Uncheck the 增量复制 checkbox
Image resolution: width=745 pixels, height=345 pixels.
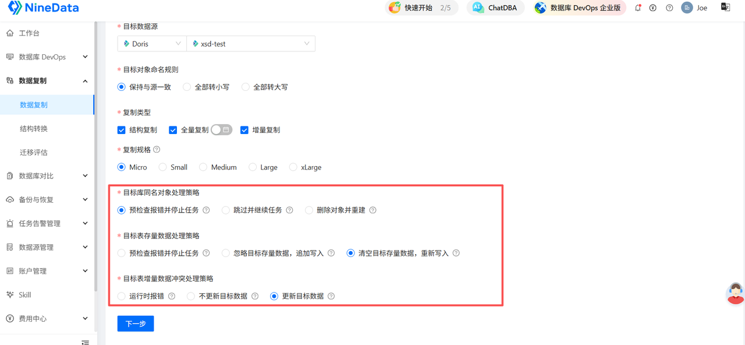[244, 130]
